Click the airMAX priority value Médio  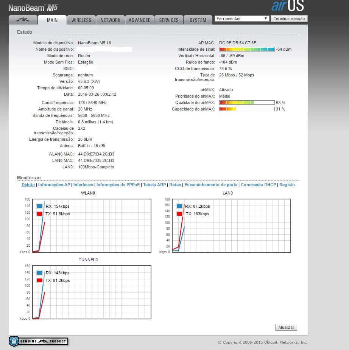coord(224,96)
